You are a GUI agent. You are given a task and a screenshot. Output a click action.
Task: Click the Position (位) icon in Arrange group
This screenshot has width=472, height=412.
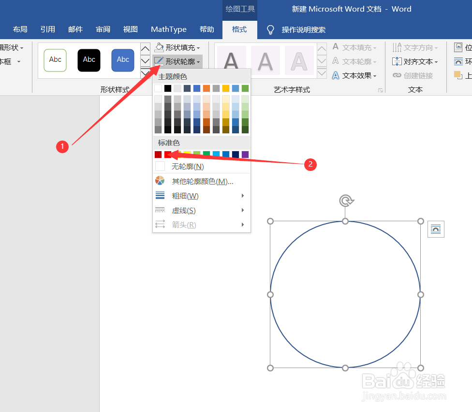[x=458, y=47]
